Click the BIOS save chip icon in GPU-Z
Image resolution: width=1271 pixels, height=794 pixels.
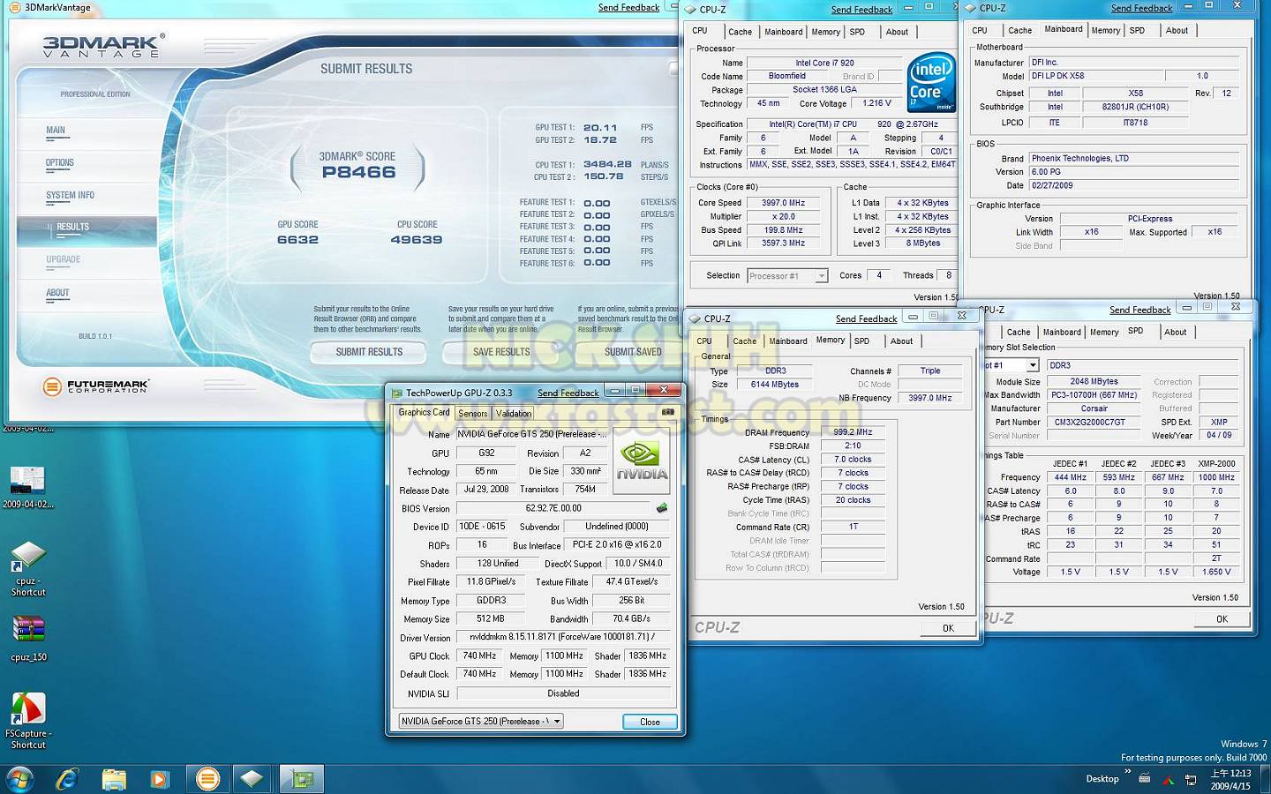tap(662, 508)
